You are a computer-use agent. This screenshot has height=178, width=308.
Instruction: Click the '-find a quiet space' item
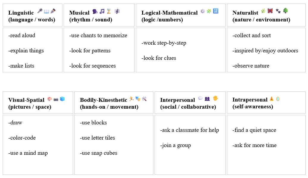254,130
